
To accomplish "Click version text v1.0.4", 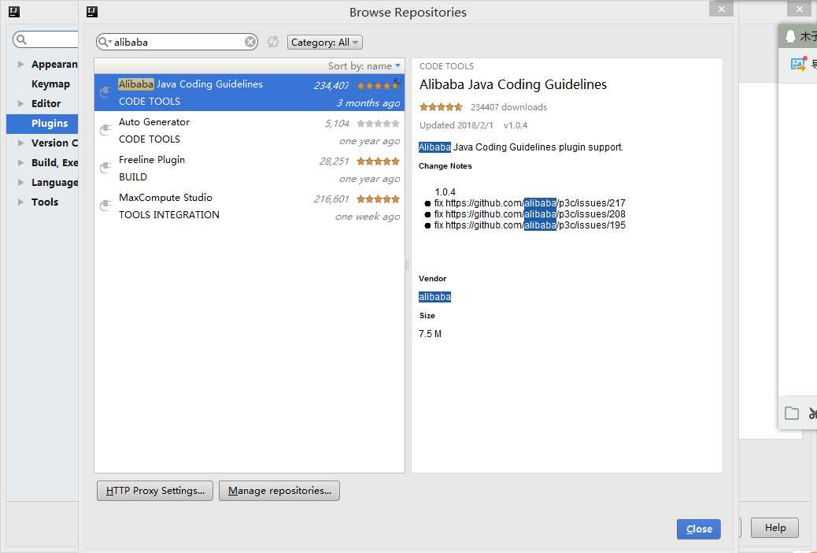I will tap(516, 125).
